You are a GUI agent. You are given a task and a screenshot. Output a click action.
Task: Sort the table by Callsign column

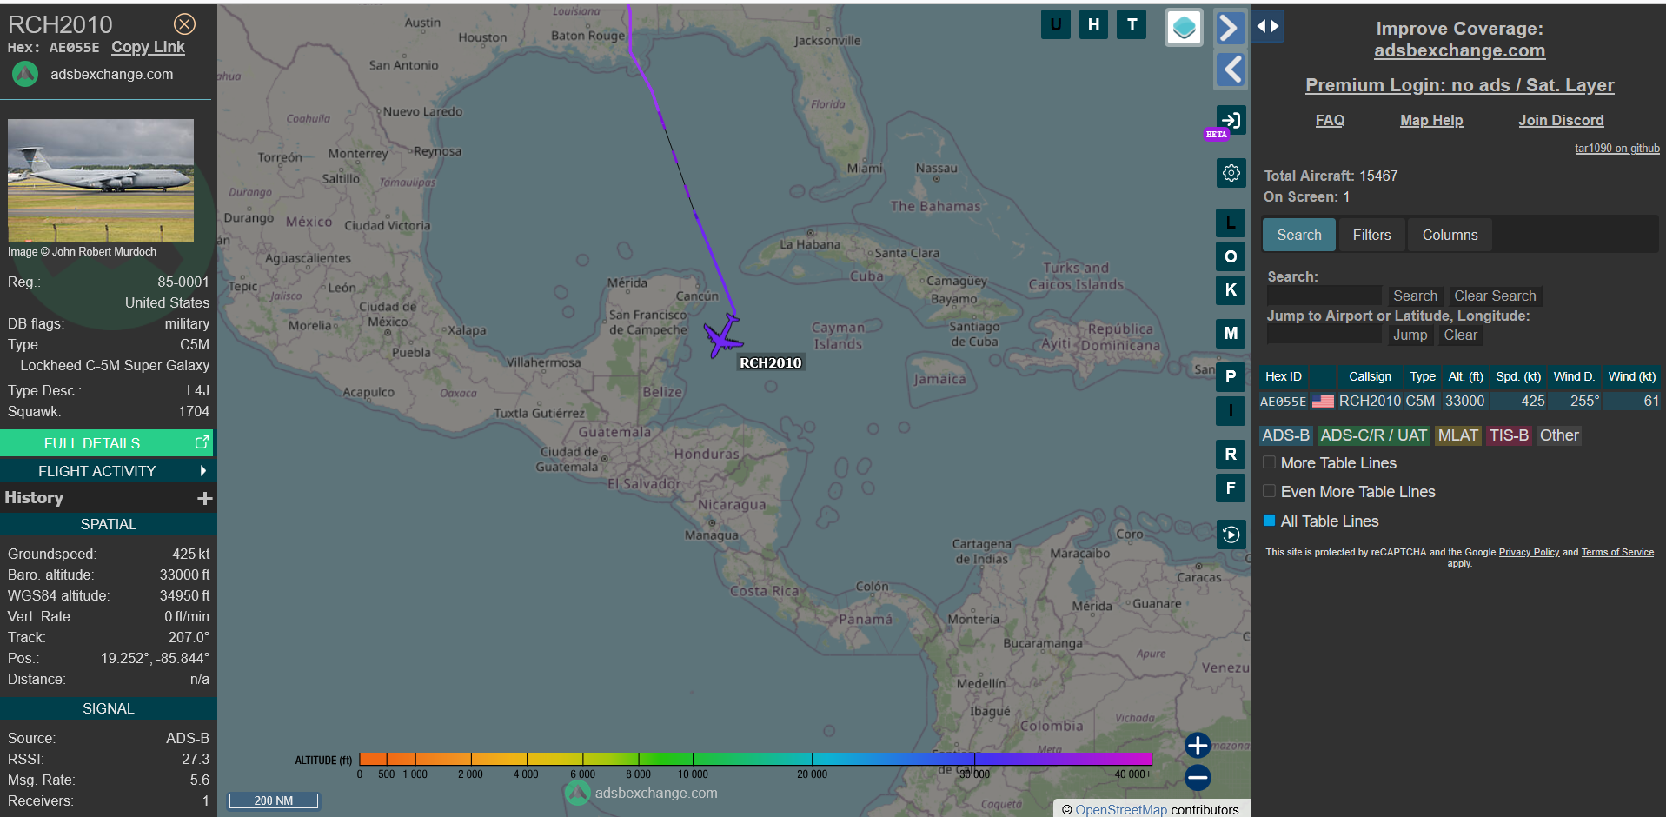(x=1370, y=376)
